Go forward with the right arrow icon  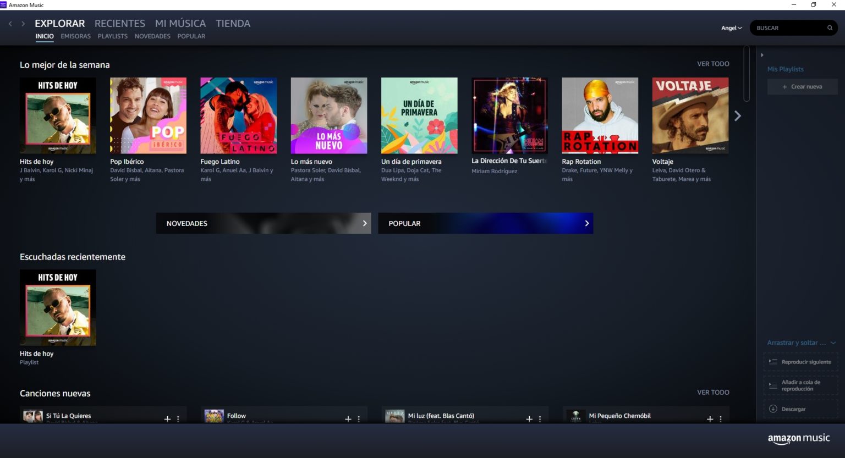23,24
